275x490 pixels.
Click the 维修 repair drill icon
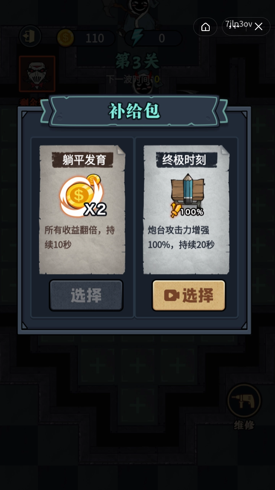point(244,401)
